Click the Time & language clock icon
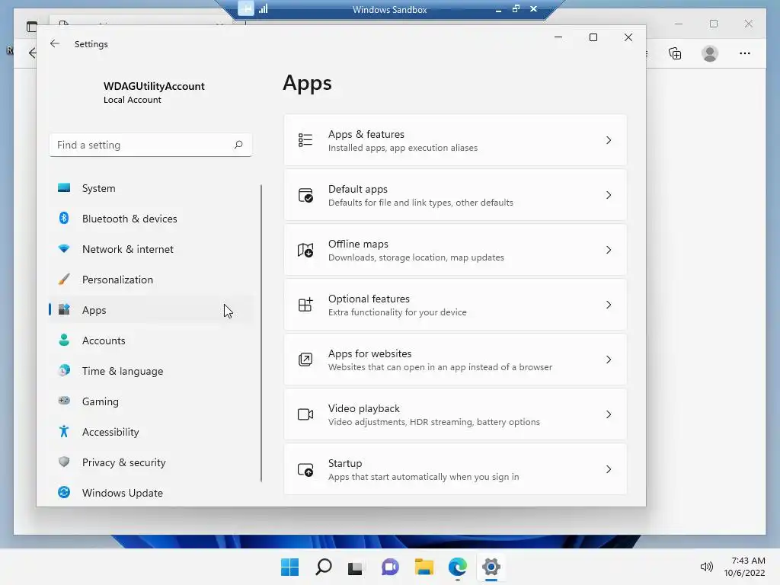 point(64,371)
